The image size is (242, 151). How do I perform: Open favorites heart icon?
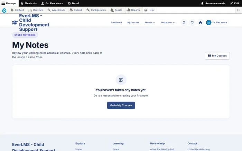pos(192,22)
